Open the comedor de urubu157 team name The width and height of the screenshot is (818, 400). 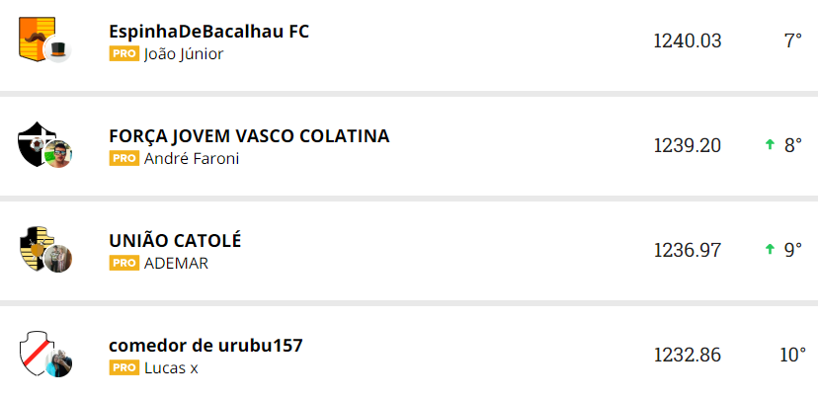(205, 346)
